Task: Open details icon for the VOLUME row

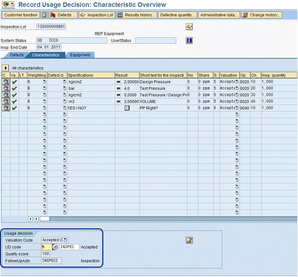Action: pyautogui.click(x=5, y=101)
